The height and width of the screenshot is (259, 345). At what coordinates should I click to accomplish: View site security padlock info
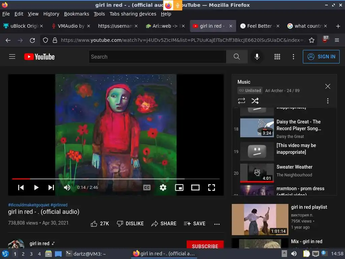pyautogui.click(x=55, y=40)
